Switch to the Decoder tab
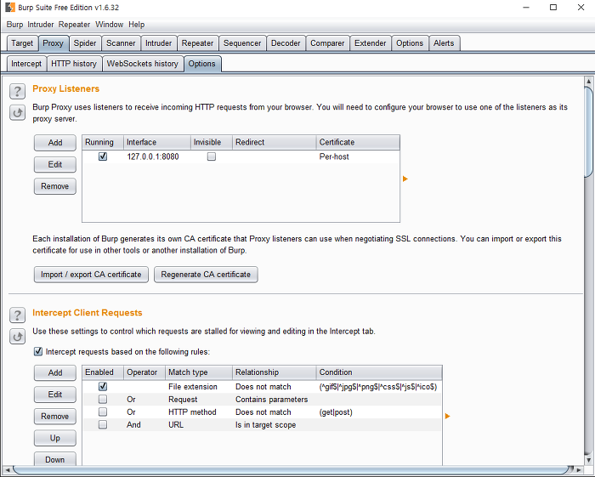Screen dimensions: 595x477 tap(286, 43)
